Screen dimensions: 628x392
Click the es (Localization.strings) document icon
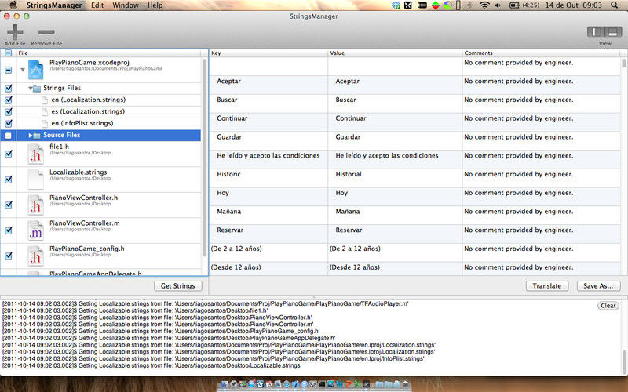[x=45, y=111]
